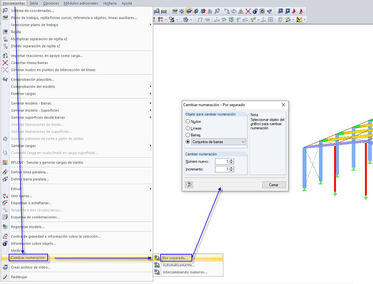Click the frame deformation icon
Image resolution: width=373 pixels, height=284 pixels.
tap(200, 20)
